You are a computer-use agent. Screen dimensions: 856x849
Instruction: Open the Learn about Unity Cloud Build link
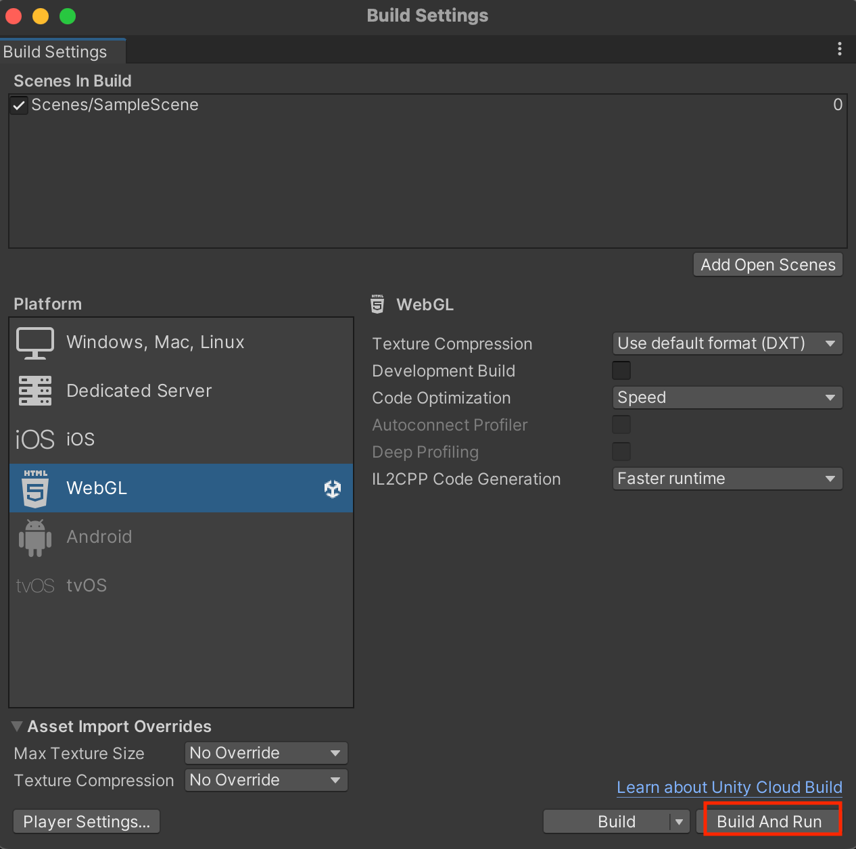click(730, 787)
